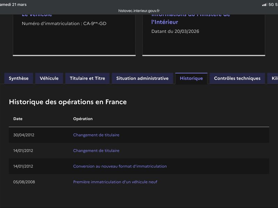Open the 14/01/2012 Changement de titulaire entry
The image size is (278, 208).
pyautogui.click(x=96, y=151)
